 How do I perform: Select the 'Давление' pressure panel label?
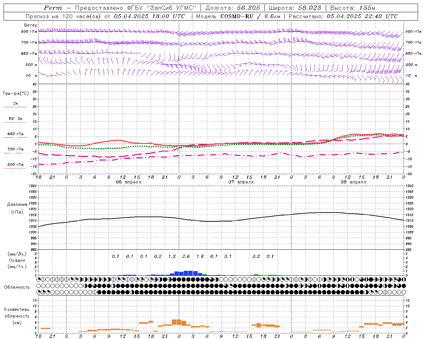pos(17,205)
